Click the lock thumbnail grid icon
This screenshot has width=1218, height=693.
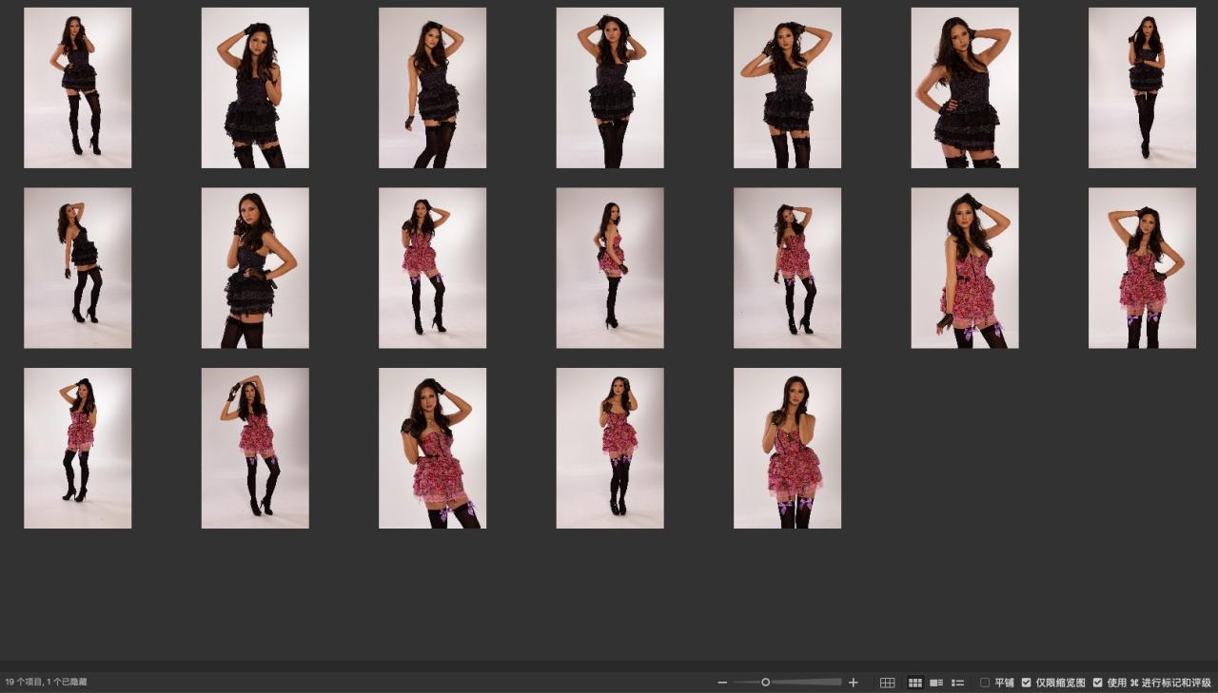pos(887,683)
